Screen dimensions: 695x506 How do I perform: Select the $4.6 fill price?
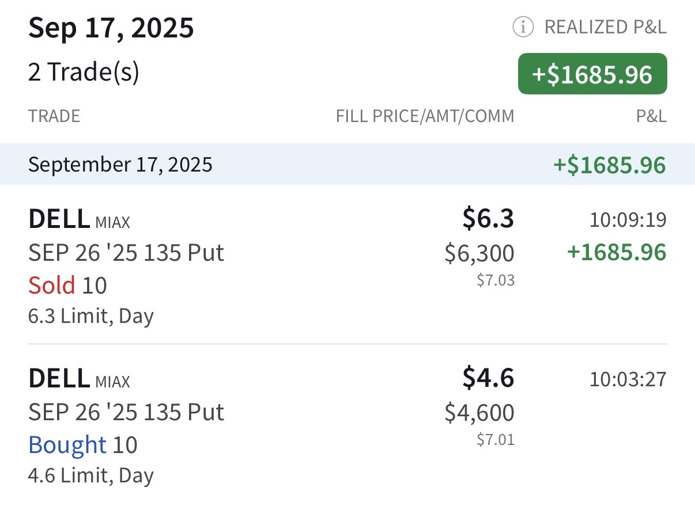pos(488,378)
